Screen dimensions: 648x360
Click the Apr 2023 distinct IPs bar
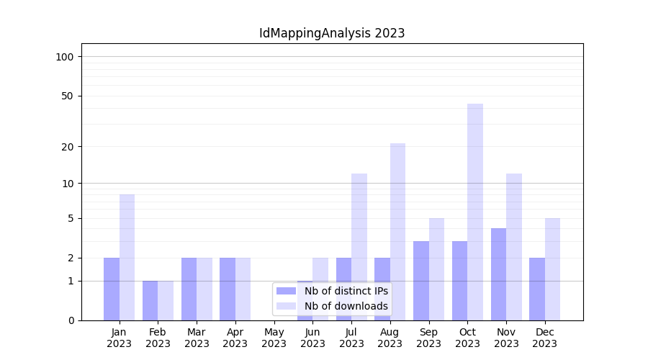pos(228,289)
